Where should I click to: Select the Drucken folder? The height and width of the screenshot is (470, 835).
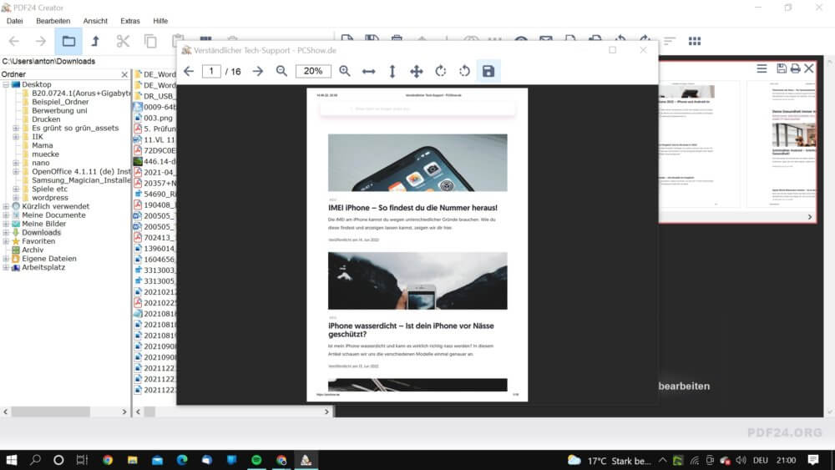pos(46,119)
